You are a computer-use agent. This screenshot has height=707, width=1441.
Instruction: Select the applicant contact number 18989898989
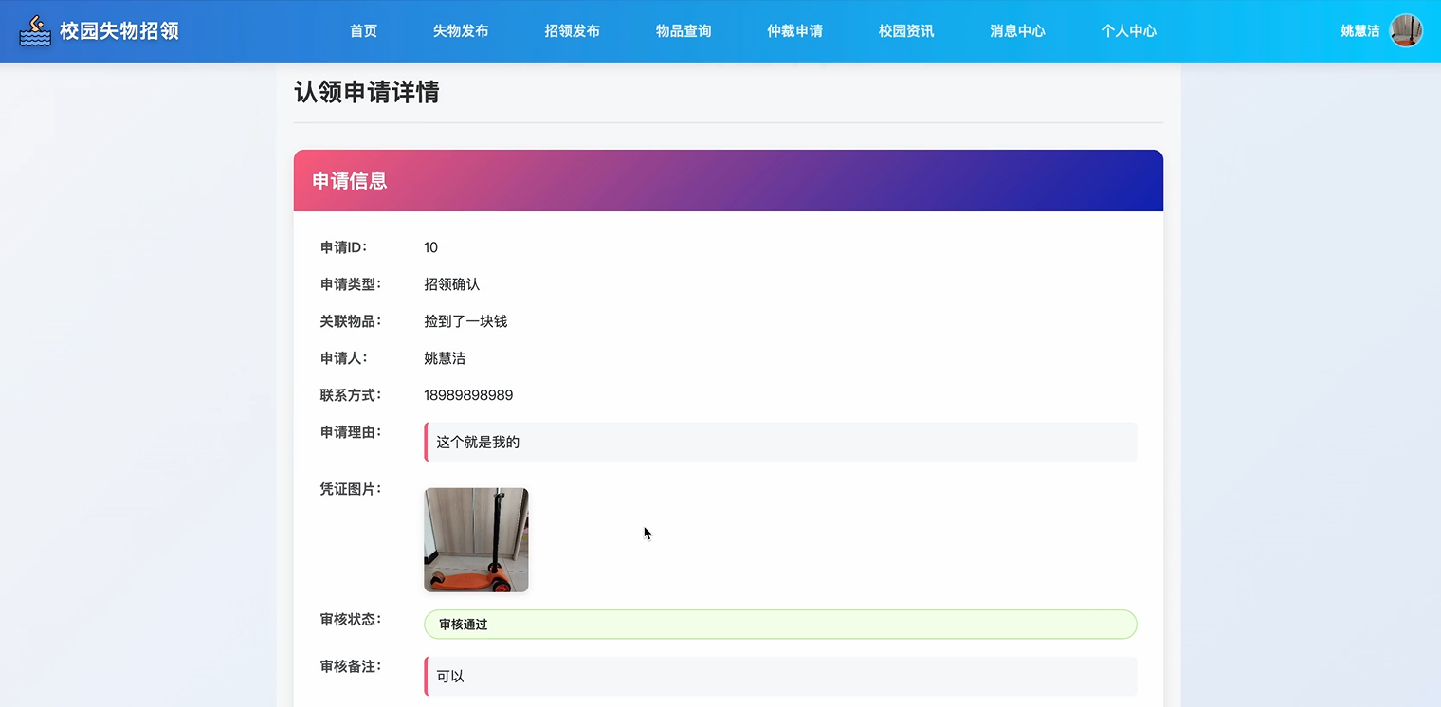pyautogui.click(x=468, y=395)
